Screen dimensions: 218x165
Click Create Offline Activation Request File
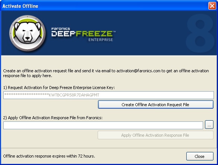[x=155, y=105]
